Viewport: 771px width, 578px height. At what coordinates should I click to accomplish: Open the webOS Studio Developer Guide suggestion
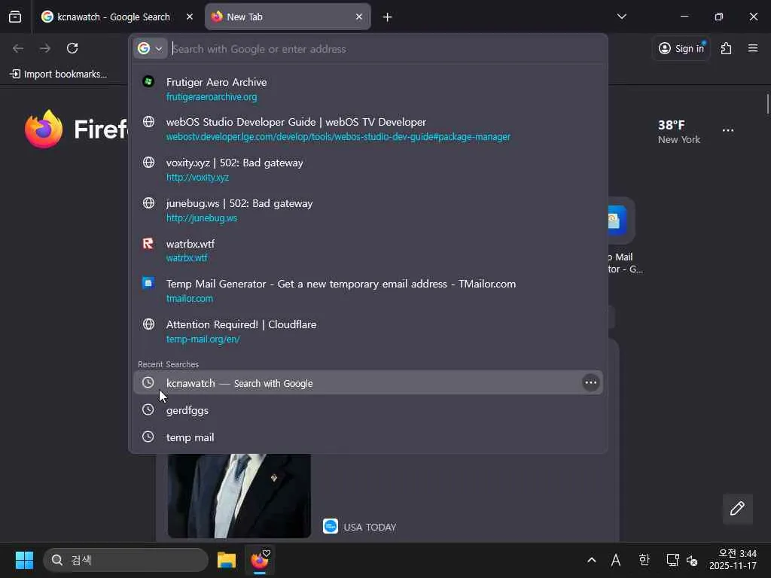pos(367,129)
